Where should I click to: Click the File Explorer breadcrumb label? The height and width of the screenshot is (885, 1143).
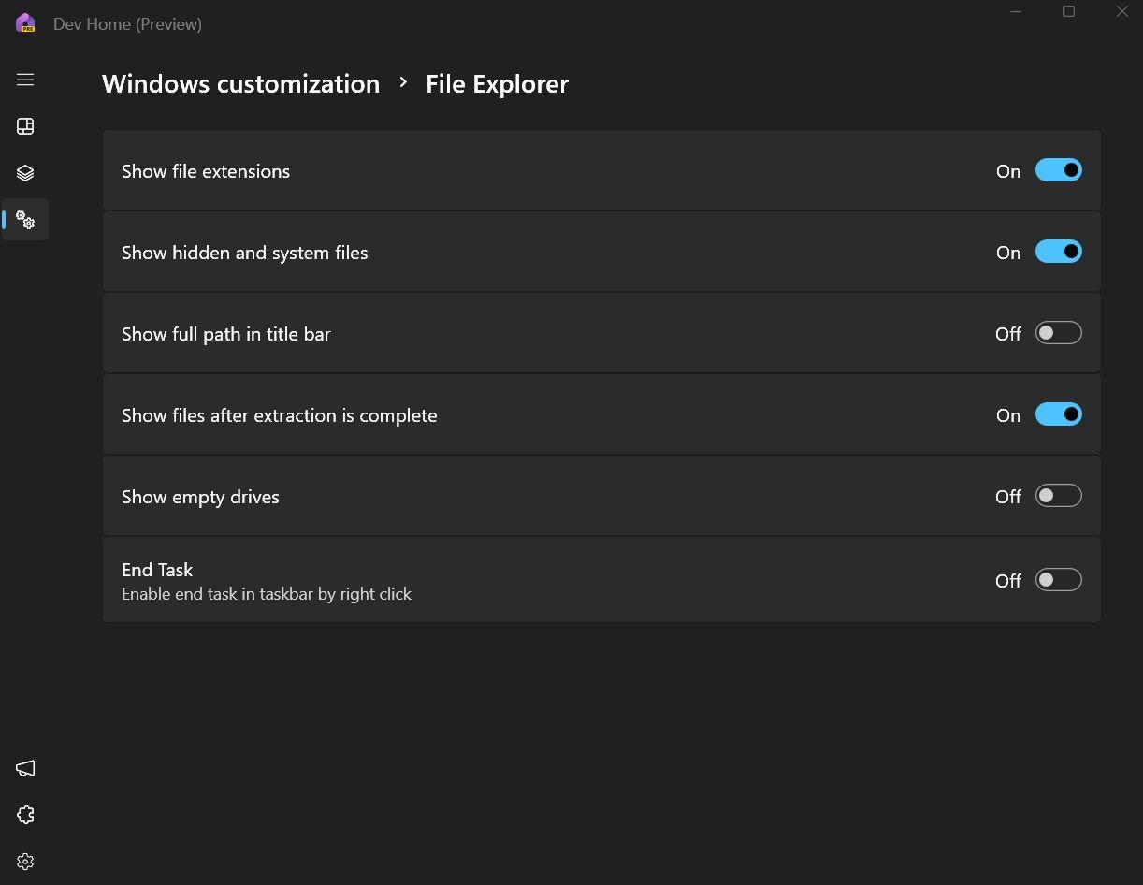(497, 83)
